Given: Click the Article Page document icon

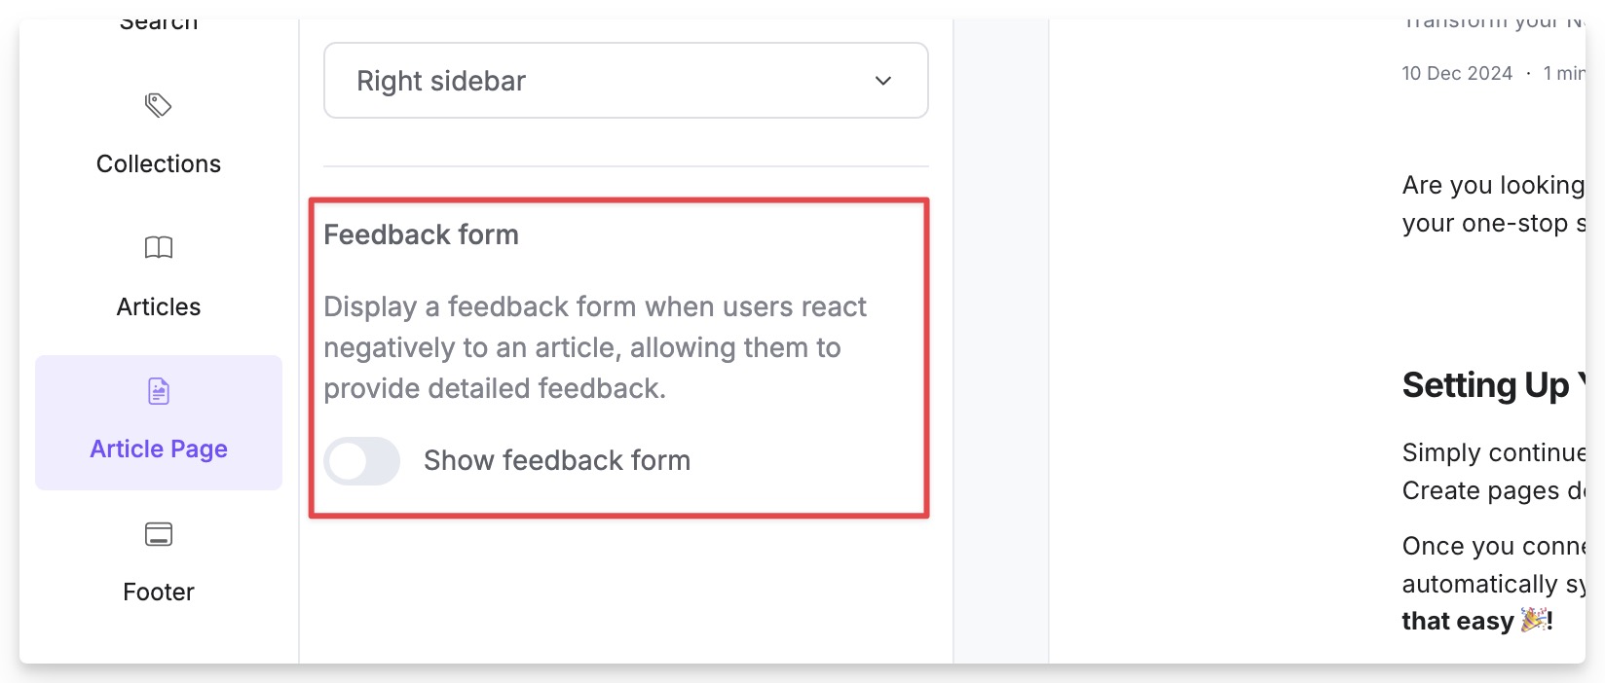Looking at the screenshot, I should pos(159,391).
